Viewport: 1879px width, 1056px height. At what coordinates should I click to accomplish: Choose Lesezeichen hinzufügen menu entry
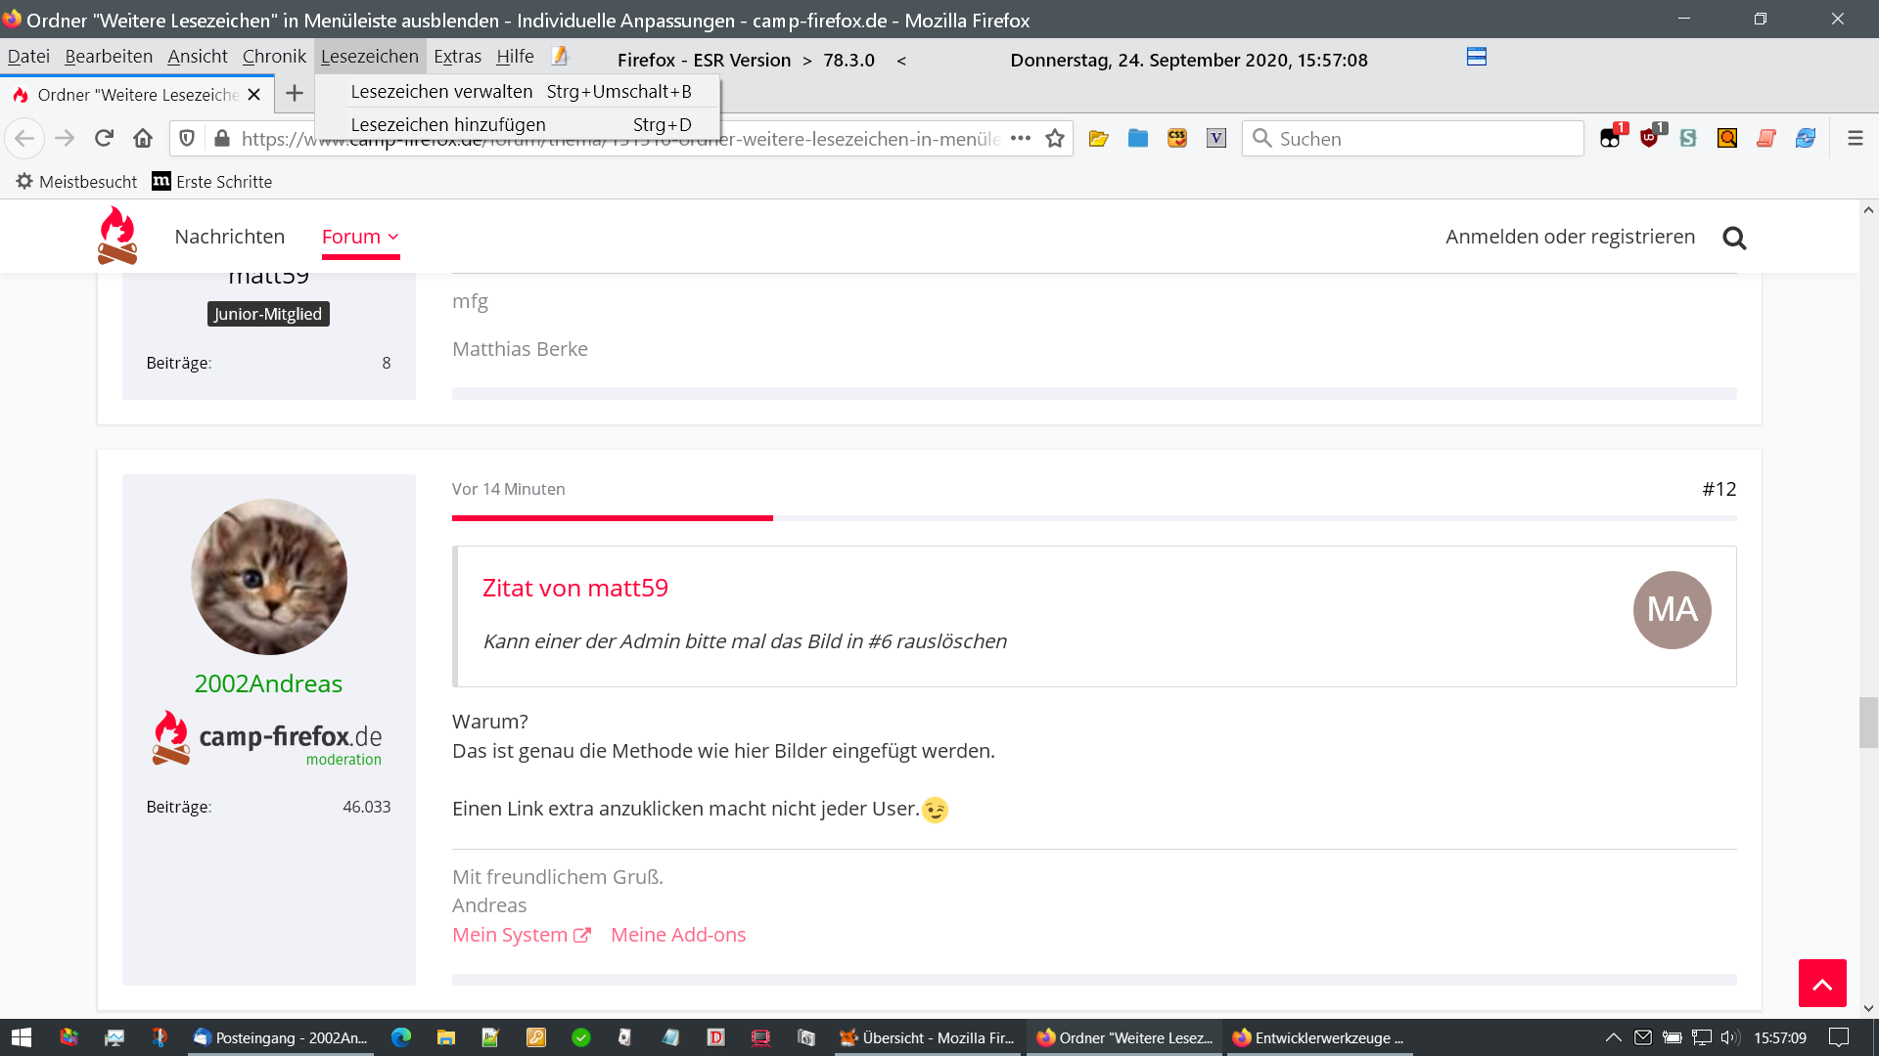click(x=448, y=124)
